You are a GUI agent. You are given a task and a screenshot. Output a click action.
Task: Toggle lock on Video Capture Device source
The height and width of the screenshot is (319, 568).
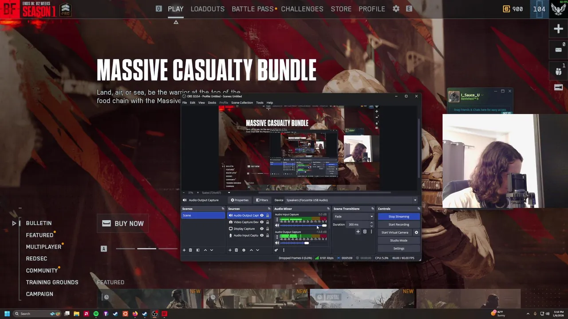[267, 222]
